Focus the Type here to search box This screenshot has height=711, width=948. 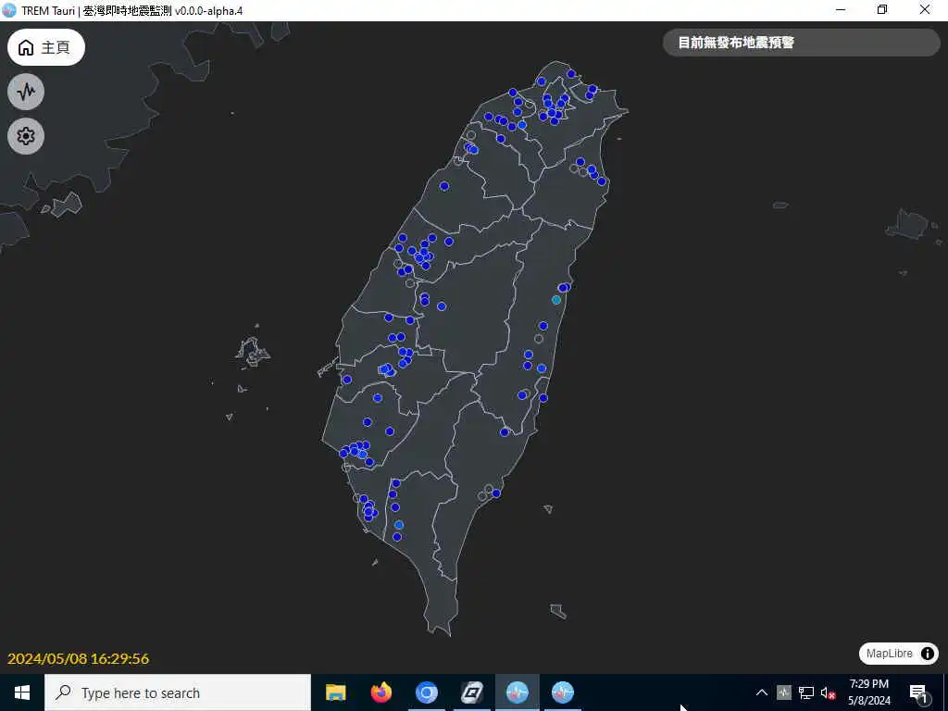click(178, 692)
